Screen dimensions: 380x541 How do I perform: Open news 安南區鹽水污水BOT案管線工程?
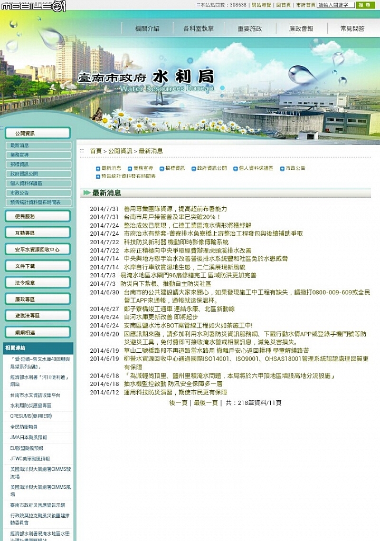(188, 325)
